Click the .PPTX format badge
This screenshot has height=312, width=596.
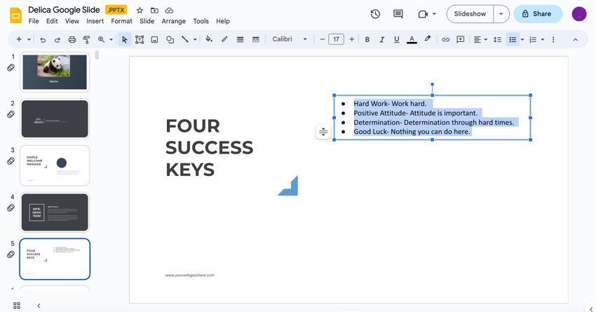tap(116, 10)
